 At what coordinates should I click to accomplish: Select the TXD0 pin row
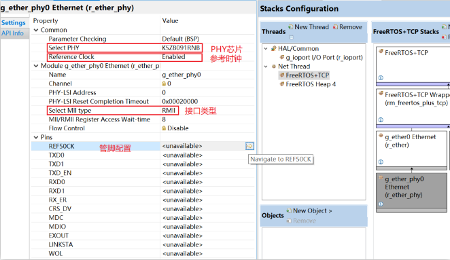click(x=143, y=155)
